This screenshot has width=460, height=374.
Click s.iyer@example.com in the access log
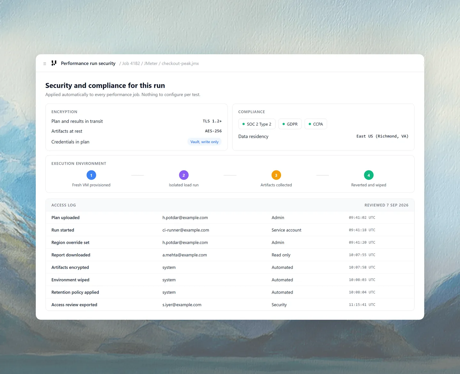point(182,305)
